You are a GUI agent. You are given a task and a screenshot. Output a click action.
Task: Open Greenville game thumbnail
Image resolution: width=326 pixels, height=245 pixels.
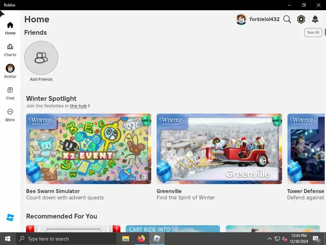tap(219, 149)
